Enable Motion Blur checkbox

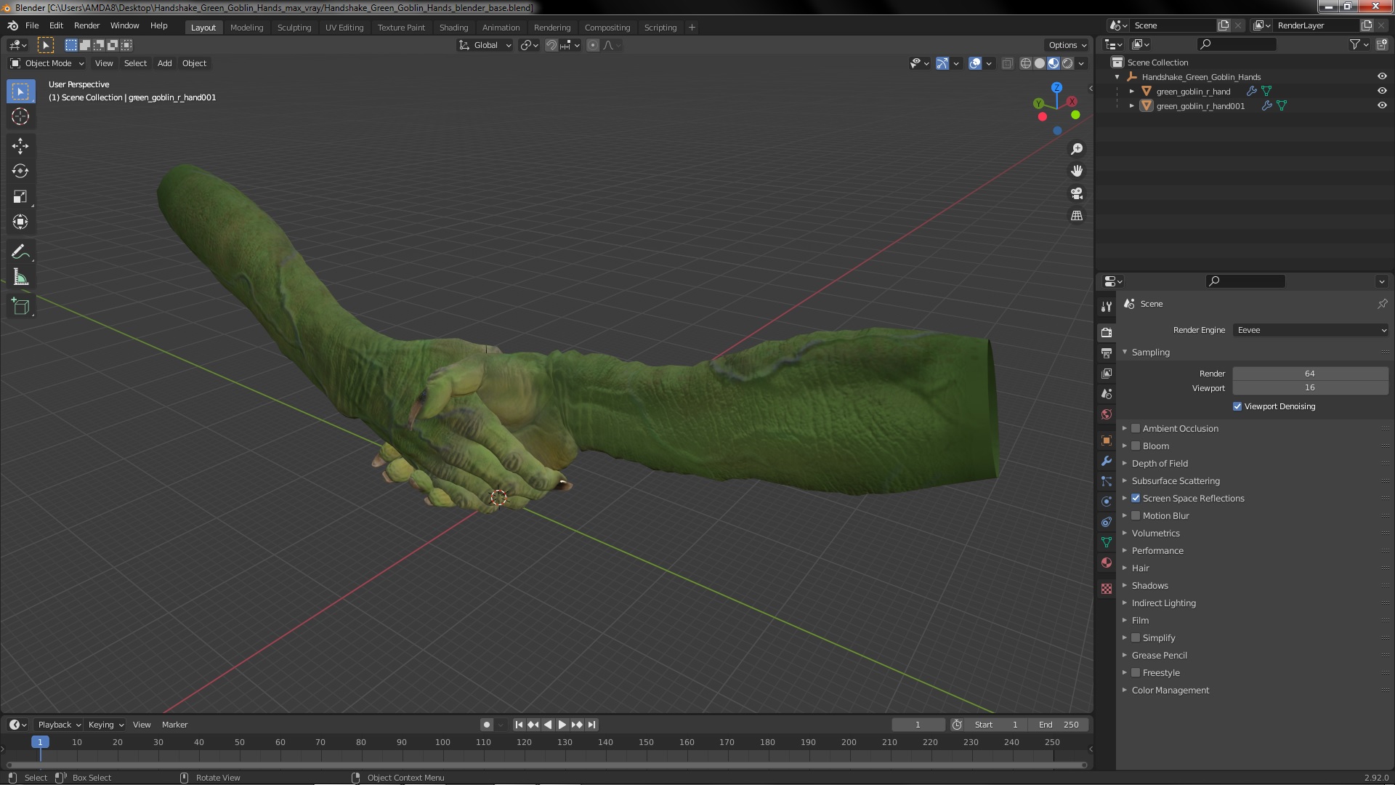[1136, 515]
